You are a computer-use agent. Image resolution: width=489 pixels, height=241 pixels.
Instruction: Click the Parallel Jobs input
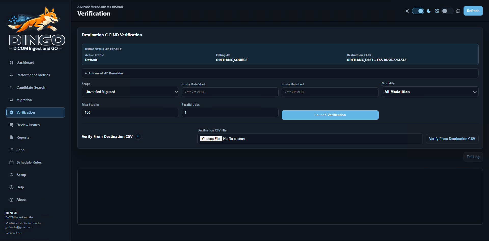(230, 112)
